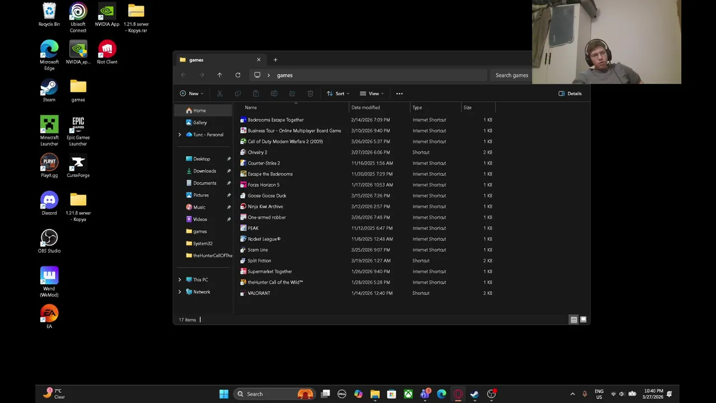The width and height of the screenshot is (716, 403).
Task: Open Downloads in the navigation pane
Action: click(203, 171)
